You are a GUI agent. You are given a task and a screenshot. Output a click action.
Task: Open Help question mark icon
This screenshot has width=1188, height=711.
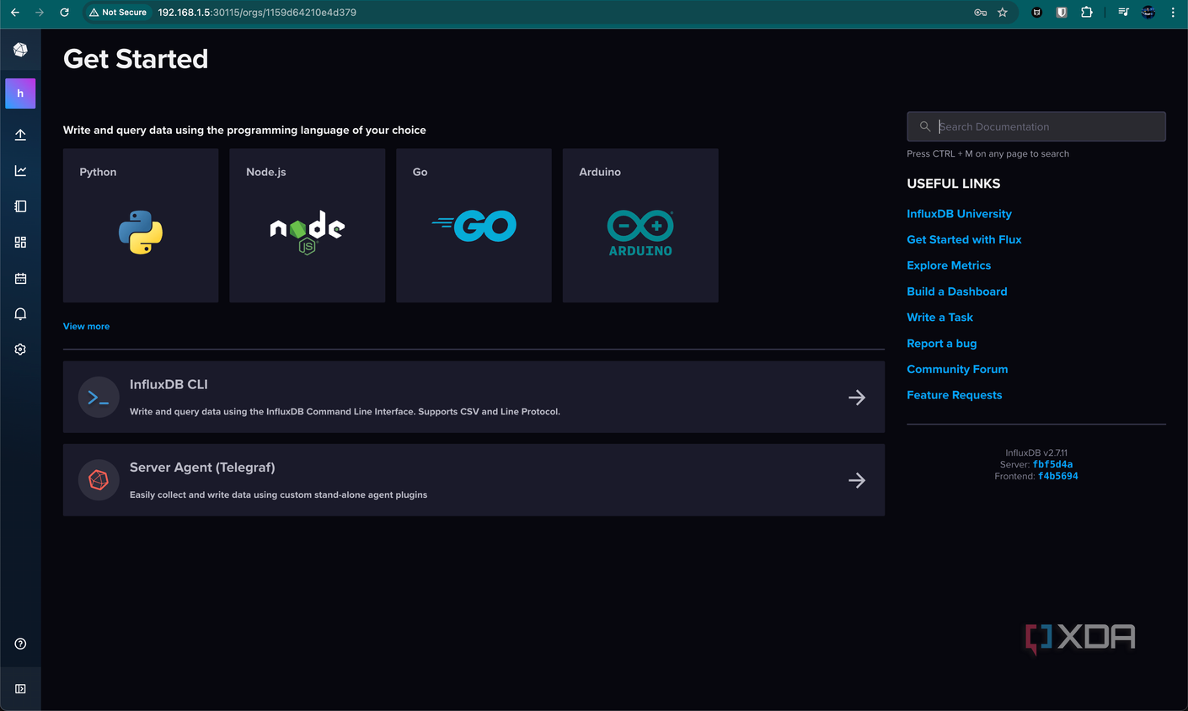[x=20, y=644]
